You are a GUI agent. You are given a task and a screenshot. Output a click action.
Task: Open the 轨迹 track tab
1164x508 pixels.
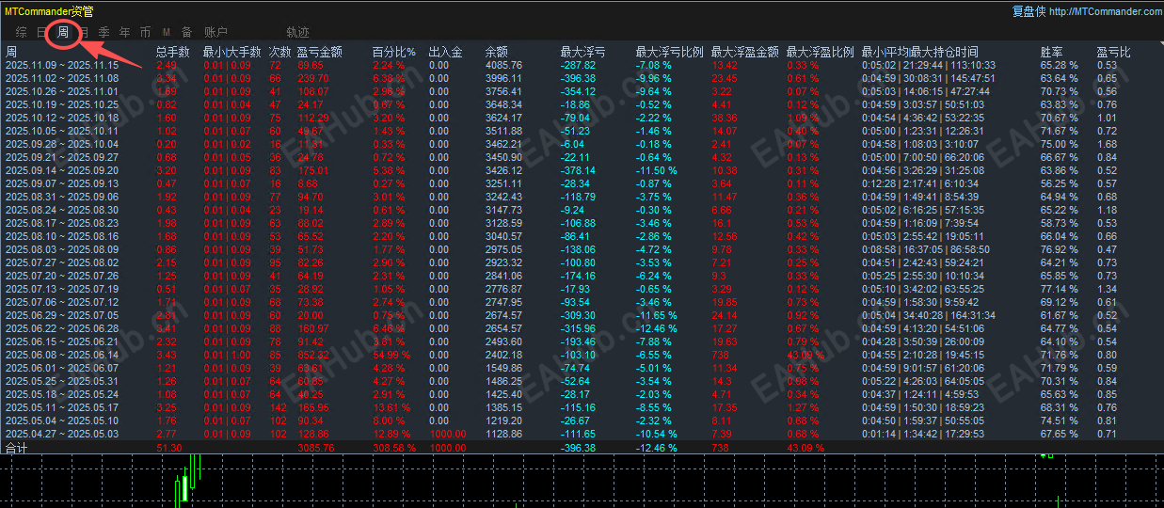[x=297, y=33]
